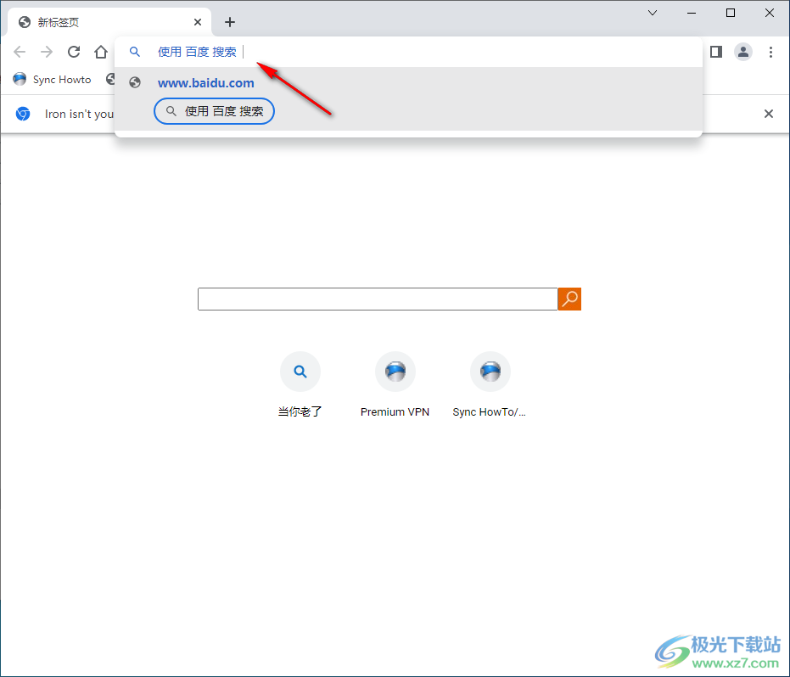The height and width of the screenshot is (677, 790).
Task: Click the 使用 百度 搜索 pill button
Action: click(214, 111)
